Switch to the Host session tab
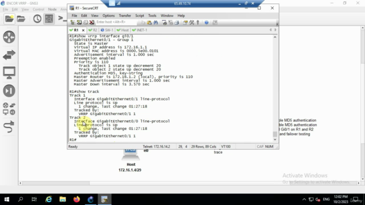Screen dimensions: 365x205 point(123,30)
